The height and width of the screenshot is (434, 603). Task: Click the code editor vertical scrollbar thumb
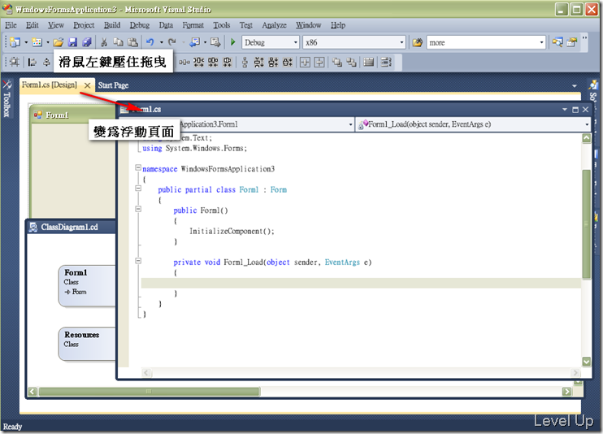[x=587, y=224]
